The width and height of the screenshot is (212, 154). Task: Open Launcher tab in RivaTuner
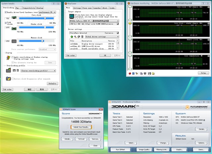tap(97, 8)
